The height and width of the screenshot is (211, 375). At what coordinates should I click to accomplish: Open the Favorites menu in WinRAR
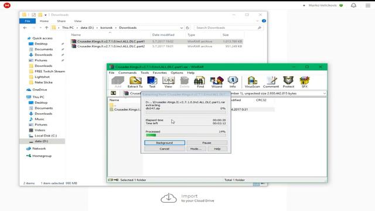tap(159, 73)
